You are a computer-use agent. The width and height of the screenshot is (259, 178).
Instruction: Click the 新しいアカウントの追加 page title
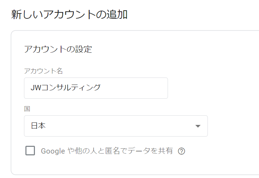coord(70,15)
